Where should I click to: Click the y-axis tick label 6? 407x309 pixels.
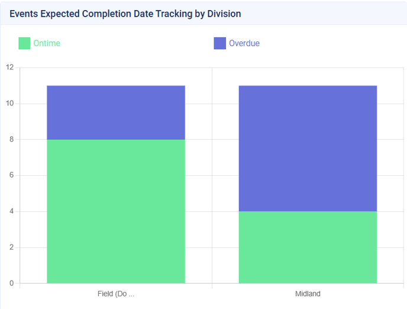click(11, 175)
